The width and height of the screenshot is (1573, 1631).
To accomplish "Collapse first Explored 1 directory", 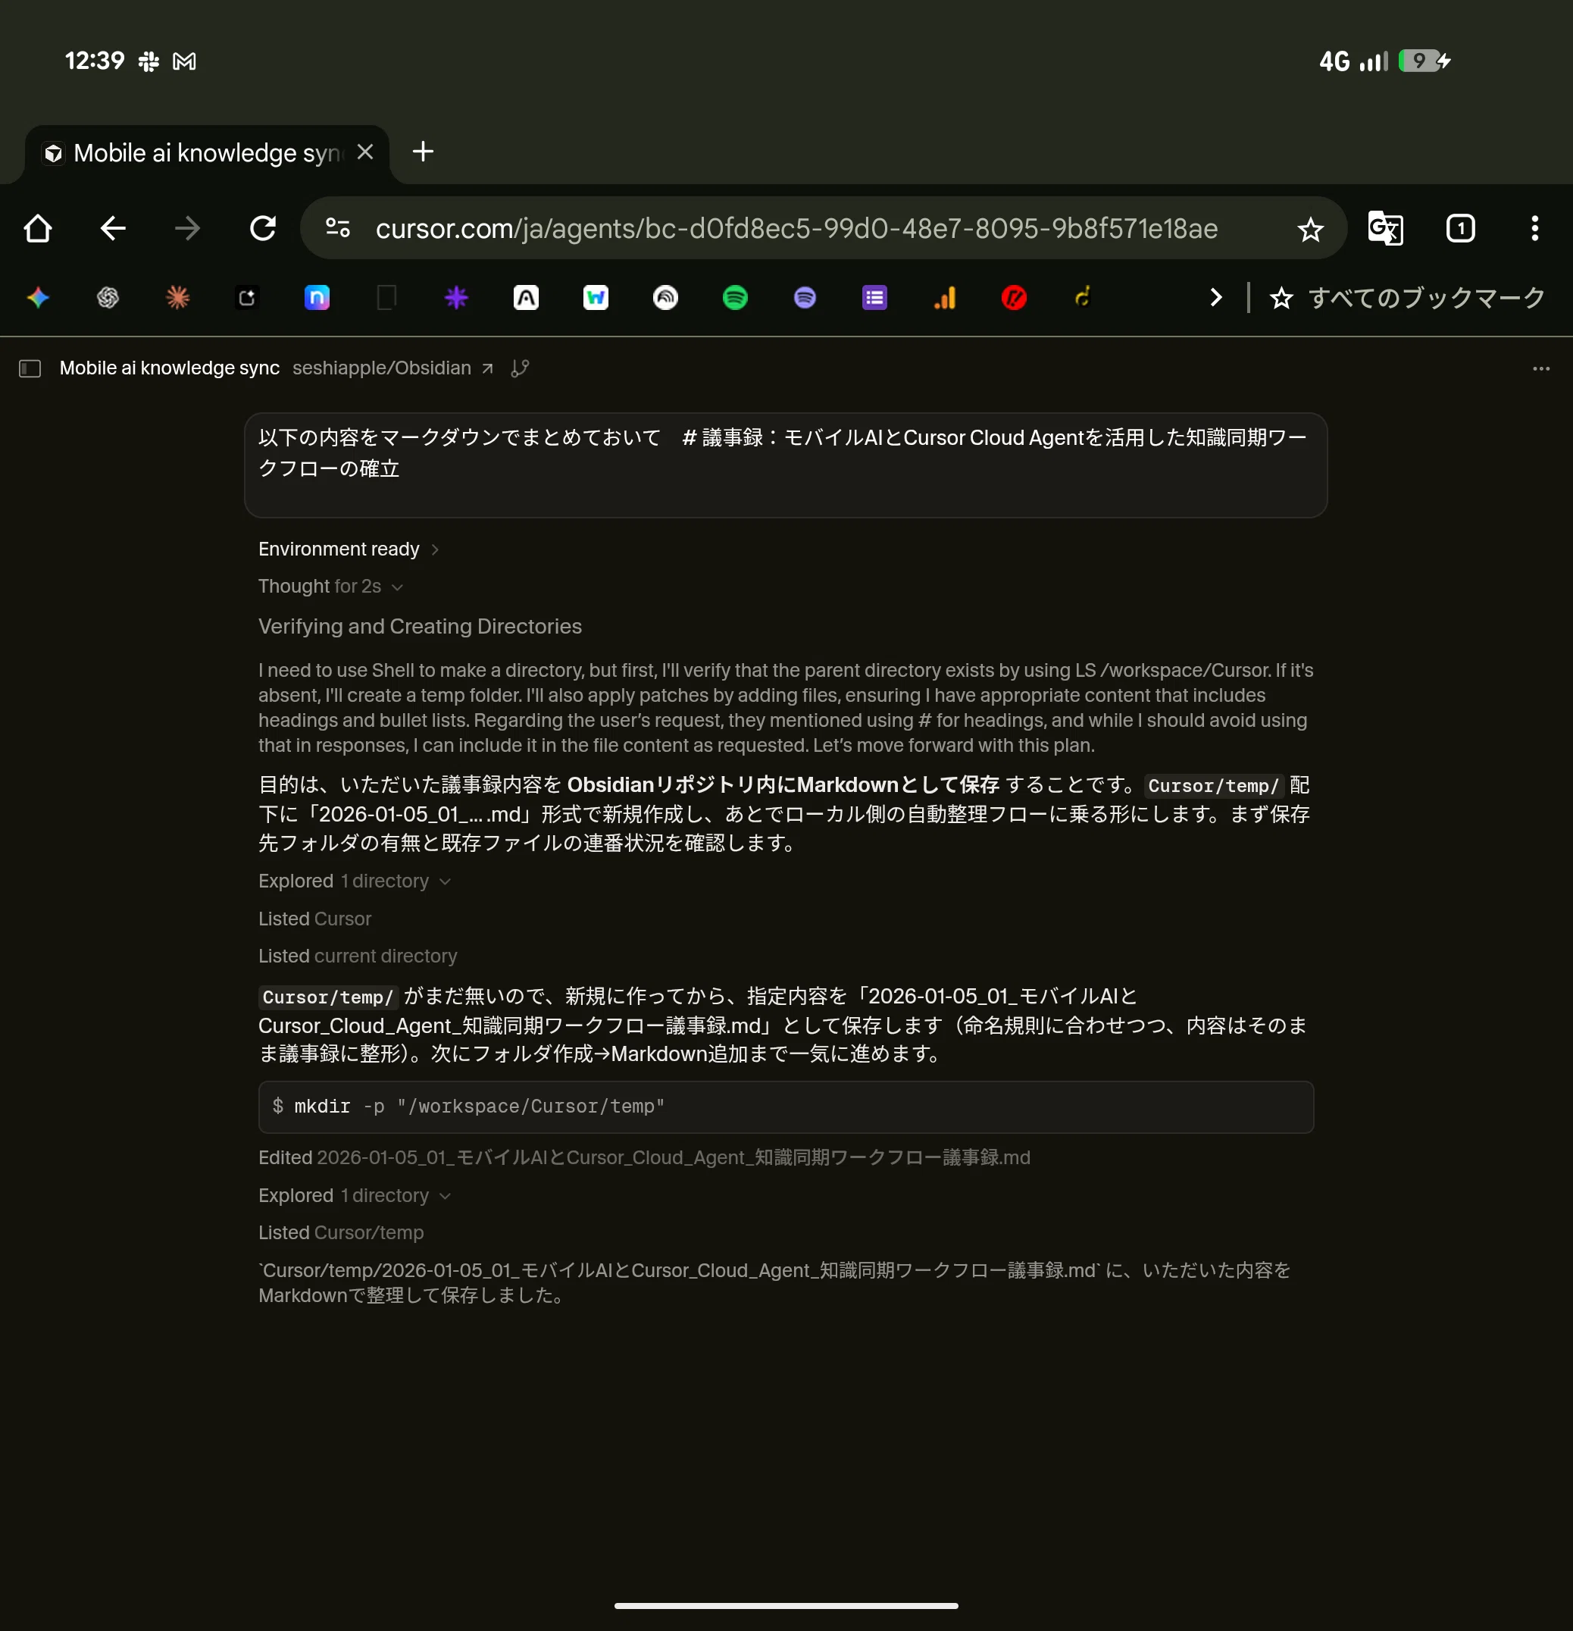I will point(355,881).
